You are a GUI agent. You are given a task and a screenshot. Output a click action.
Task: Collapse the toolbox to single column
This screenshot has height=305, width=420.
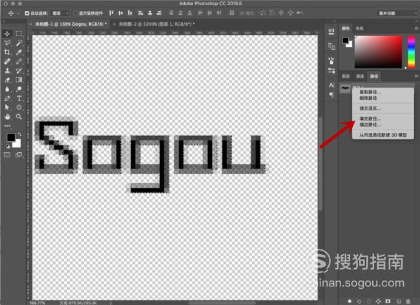click(4, 21)
